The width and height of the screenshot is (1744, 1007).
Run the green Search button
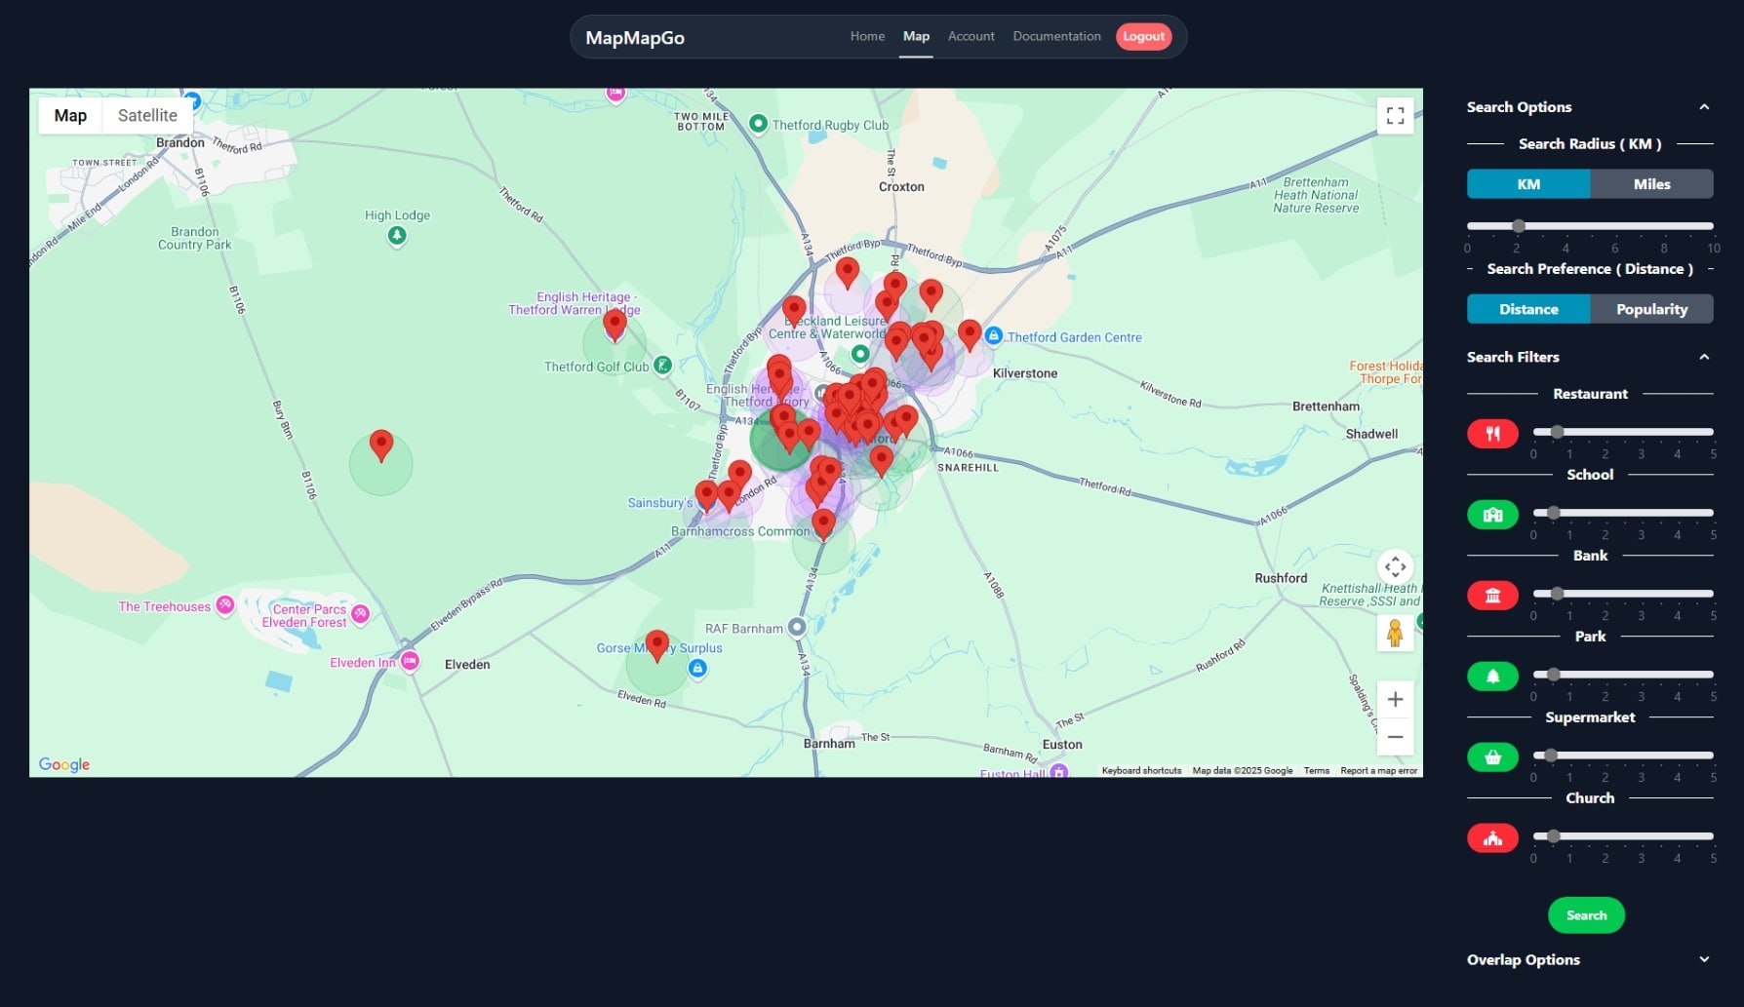click(1586, 915)
